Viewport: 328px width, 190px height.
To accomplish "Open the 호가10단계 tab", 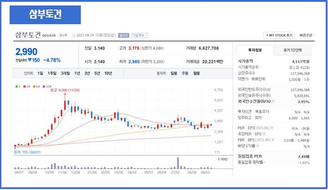I will (x=292, y=50).
